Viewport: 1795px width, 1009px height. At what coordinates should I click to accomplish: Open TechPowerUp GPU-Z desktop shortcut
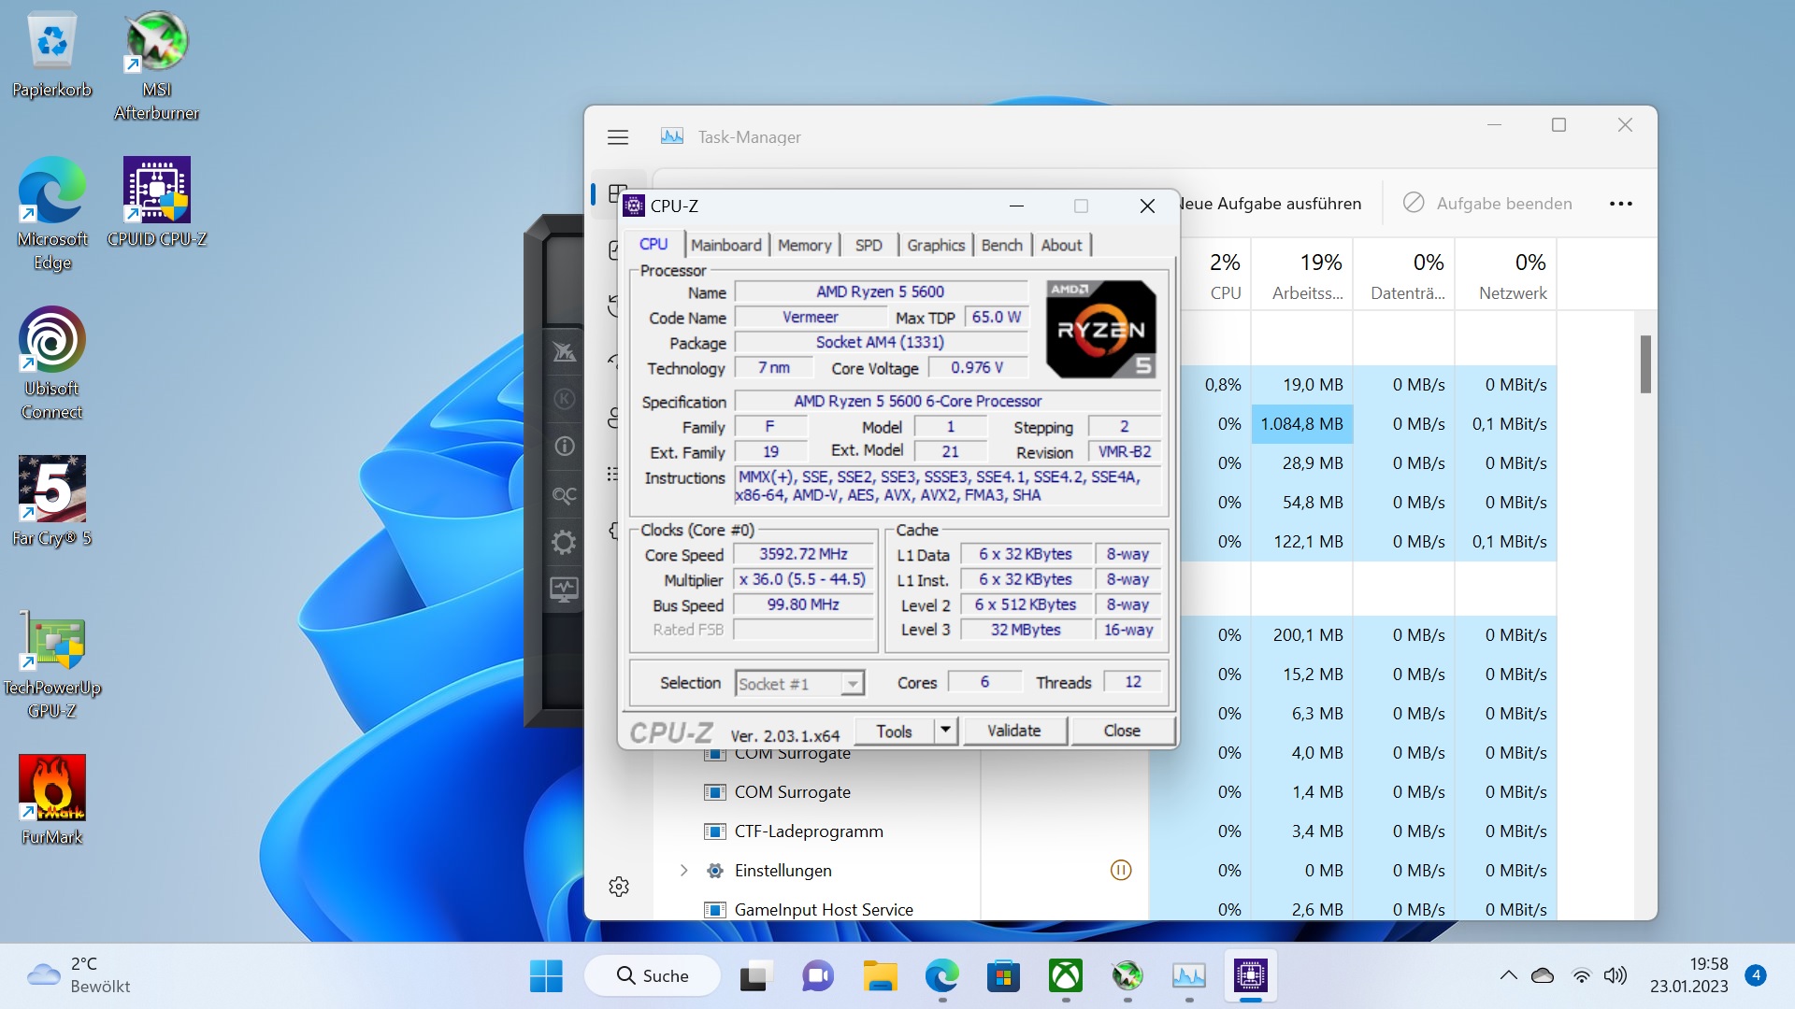click(x=52, y=662)
